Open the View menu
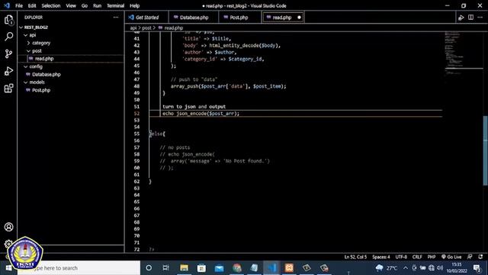The image size is (488, 275). point(71,5)
